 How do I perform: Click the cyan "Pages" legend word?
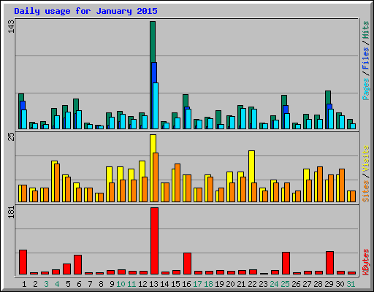click(x=366, y=89)
